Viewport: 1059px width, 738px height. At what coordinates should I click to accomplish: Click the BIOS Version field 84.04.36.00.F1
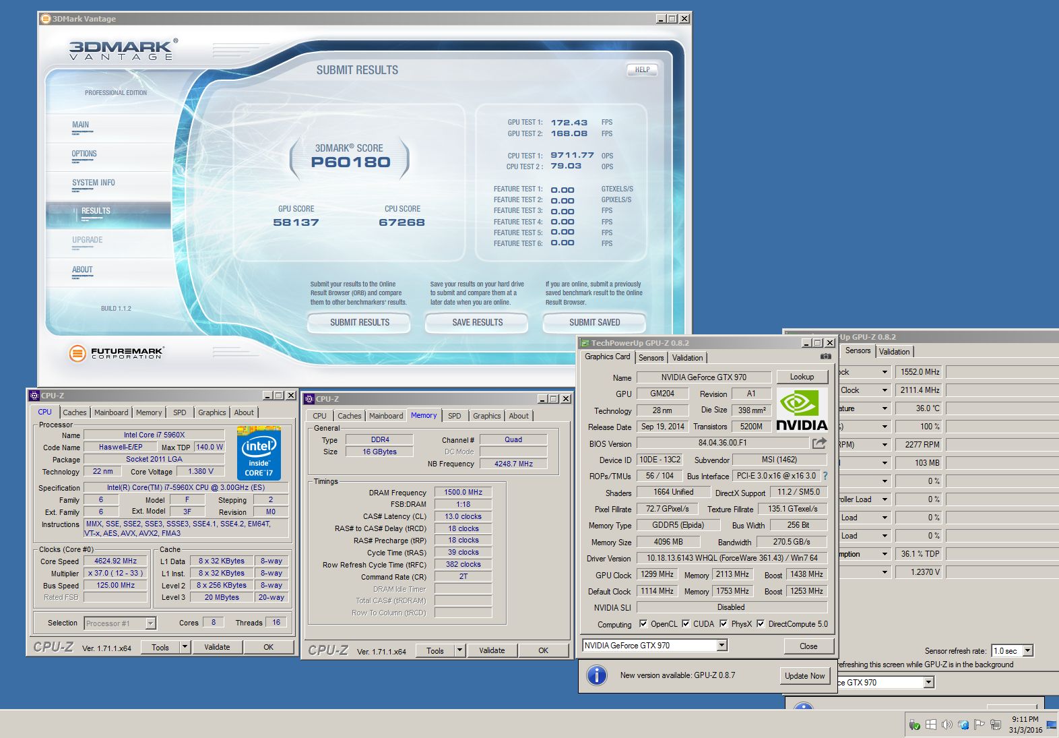click(x=723, y=443)
